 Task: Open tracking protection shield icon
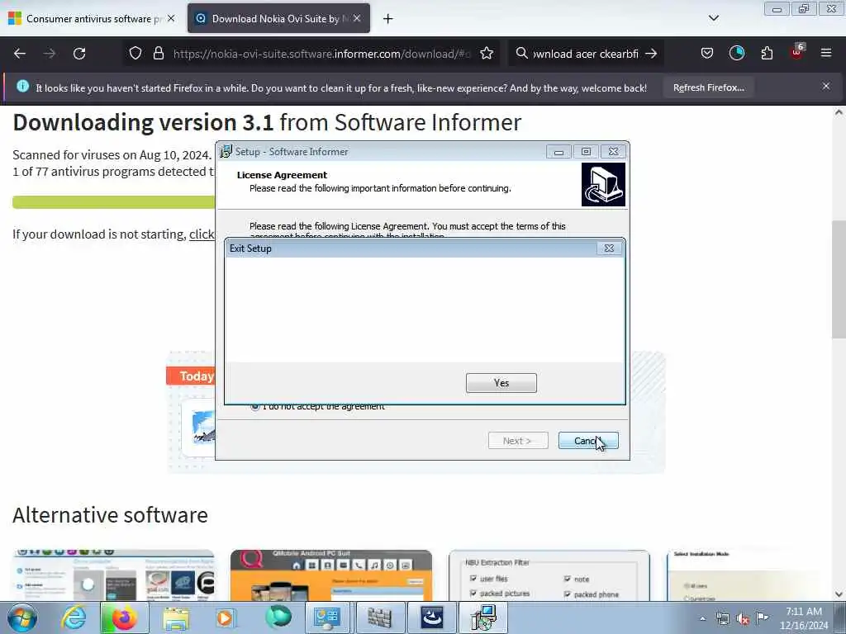[135, 54]
